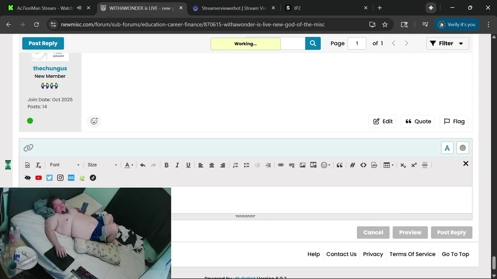Click the increase indent icon
This screenshot has height=279, width=497.
268,165
